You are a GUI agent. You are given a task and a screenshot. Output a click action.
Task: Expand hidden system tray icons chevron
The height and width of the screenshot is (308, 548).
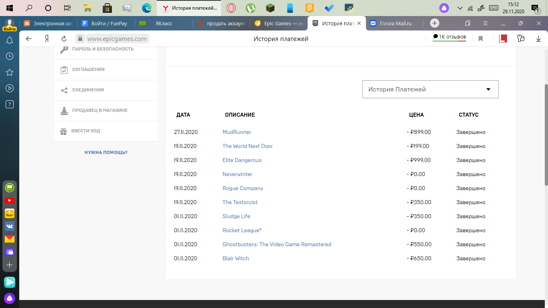tap(460, 8)
